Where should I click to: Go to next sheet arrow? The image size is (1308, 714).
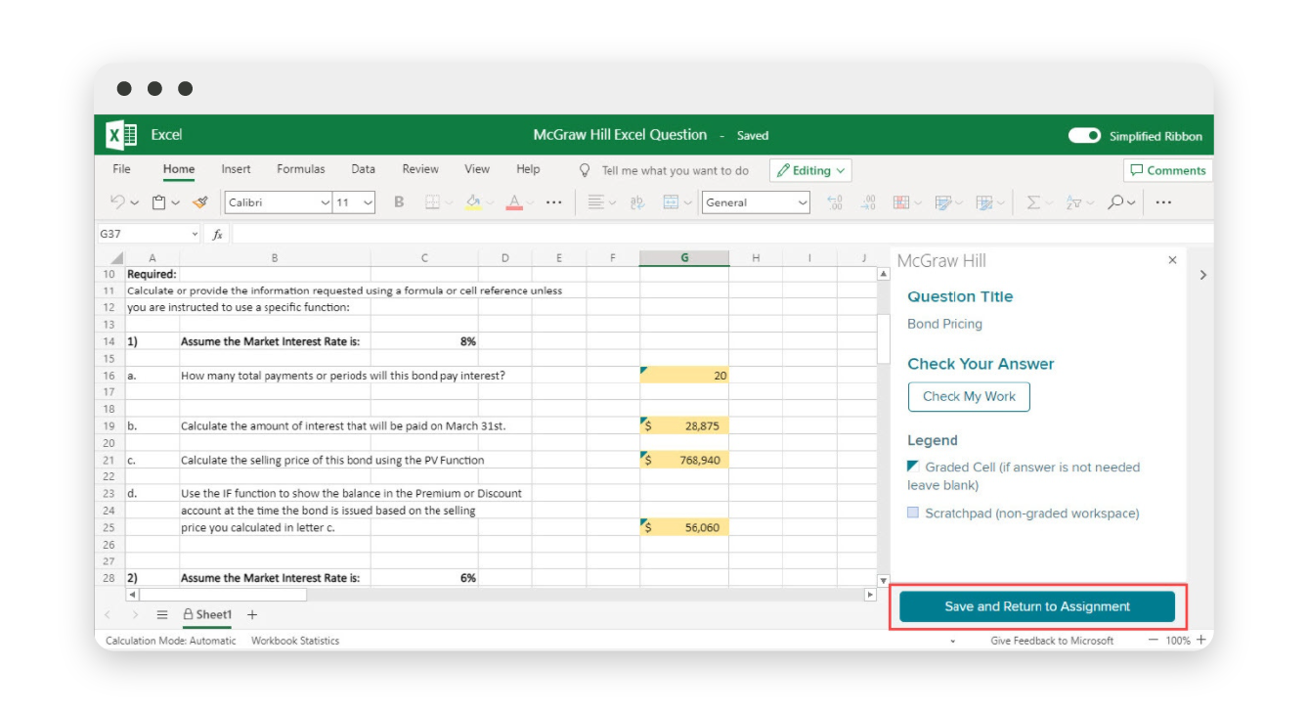[x=136, y=615]
